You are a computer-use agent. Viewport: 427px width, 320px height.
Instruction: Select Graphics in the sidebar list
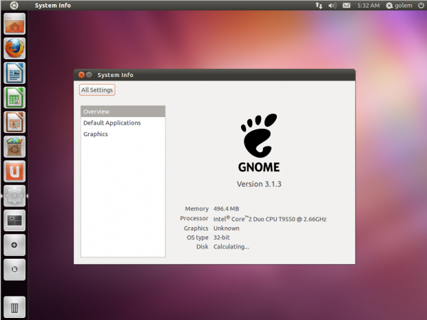(x=123, y=134)
